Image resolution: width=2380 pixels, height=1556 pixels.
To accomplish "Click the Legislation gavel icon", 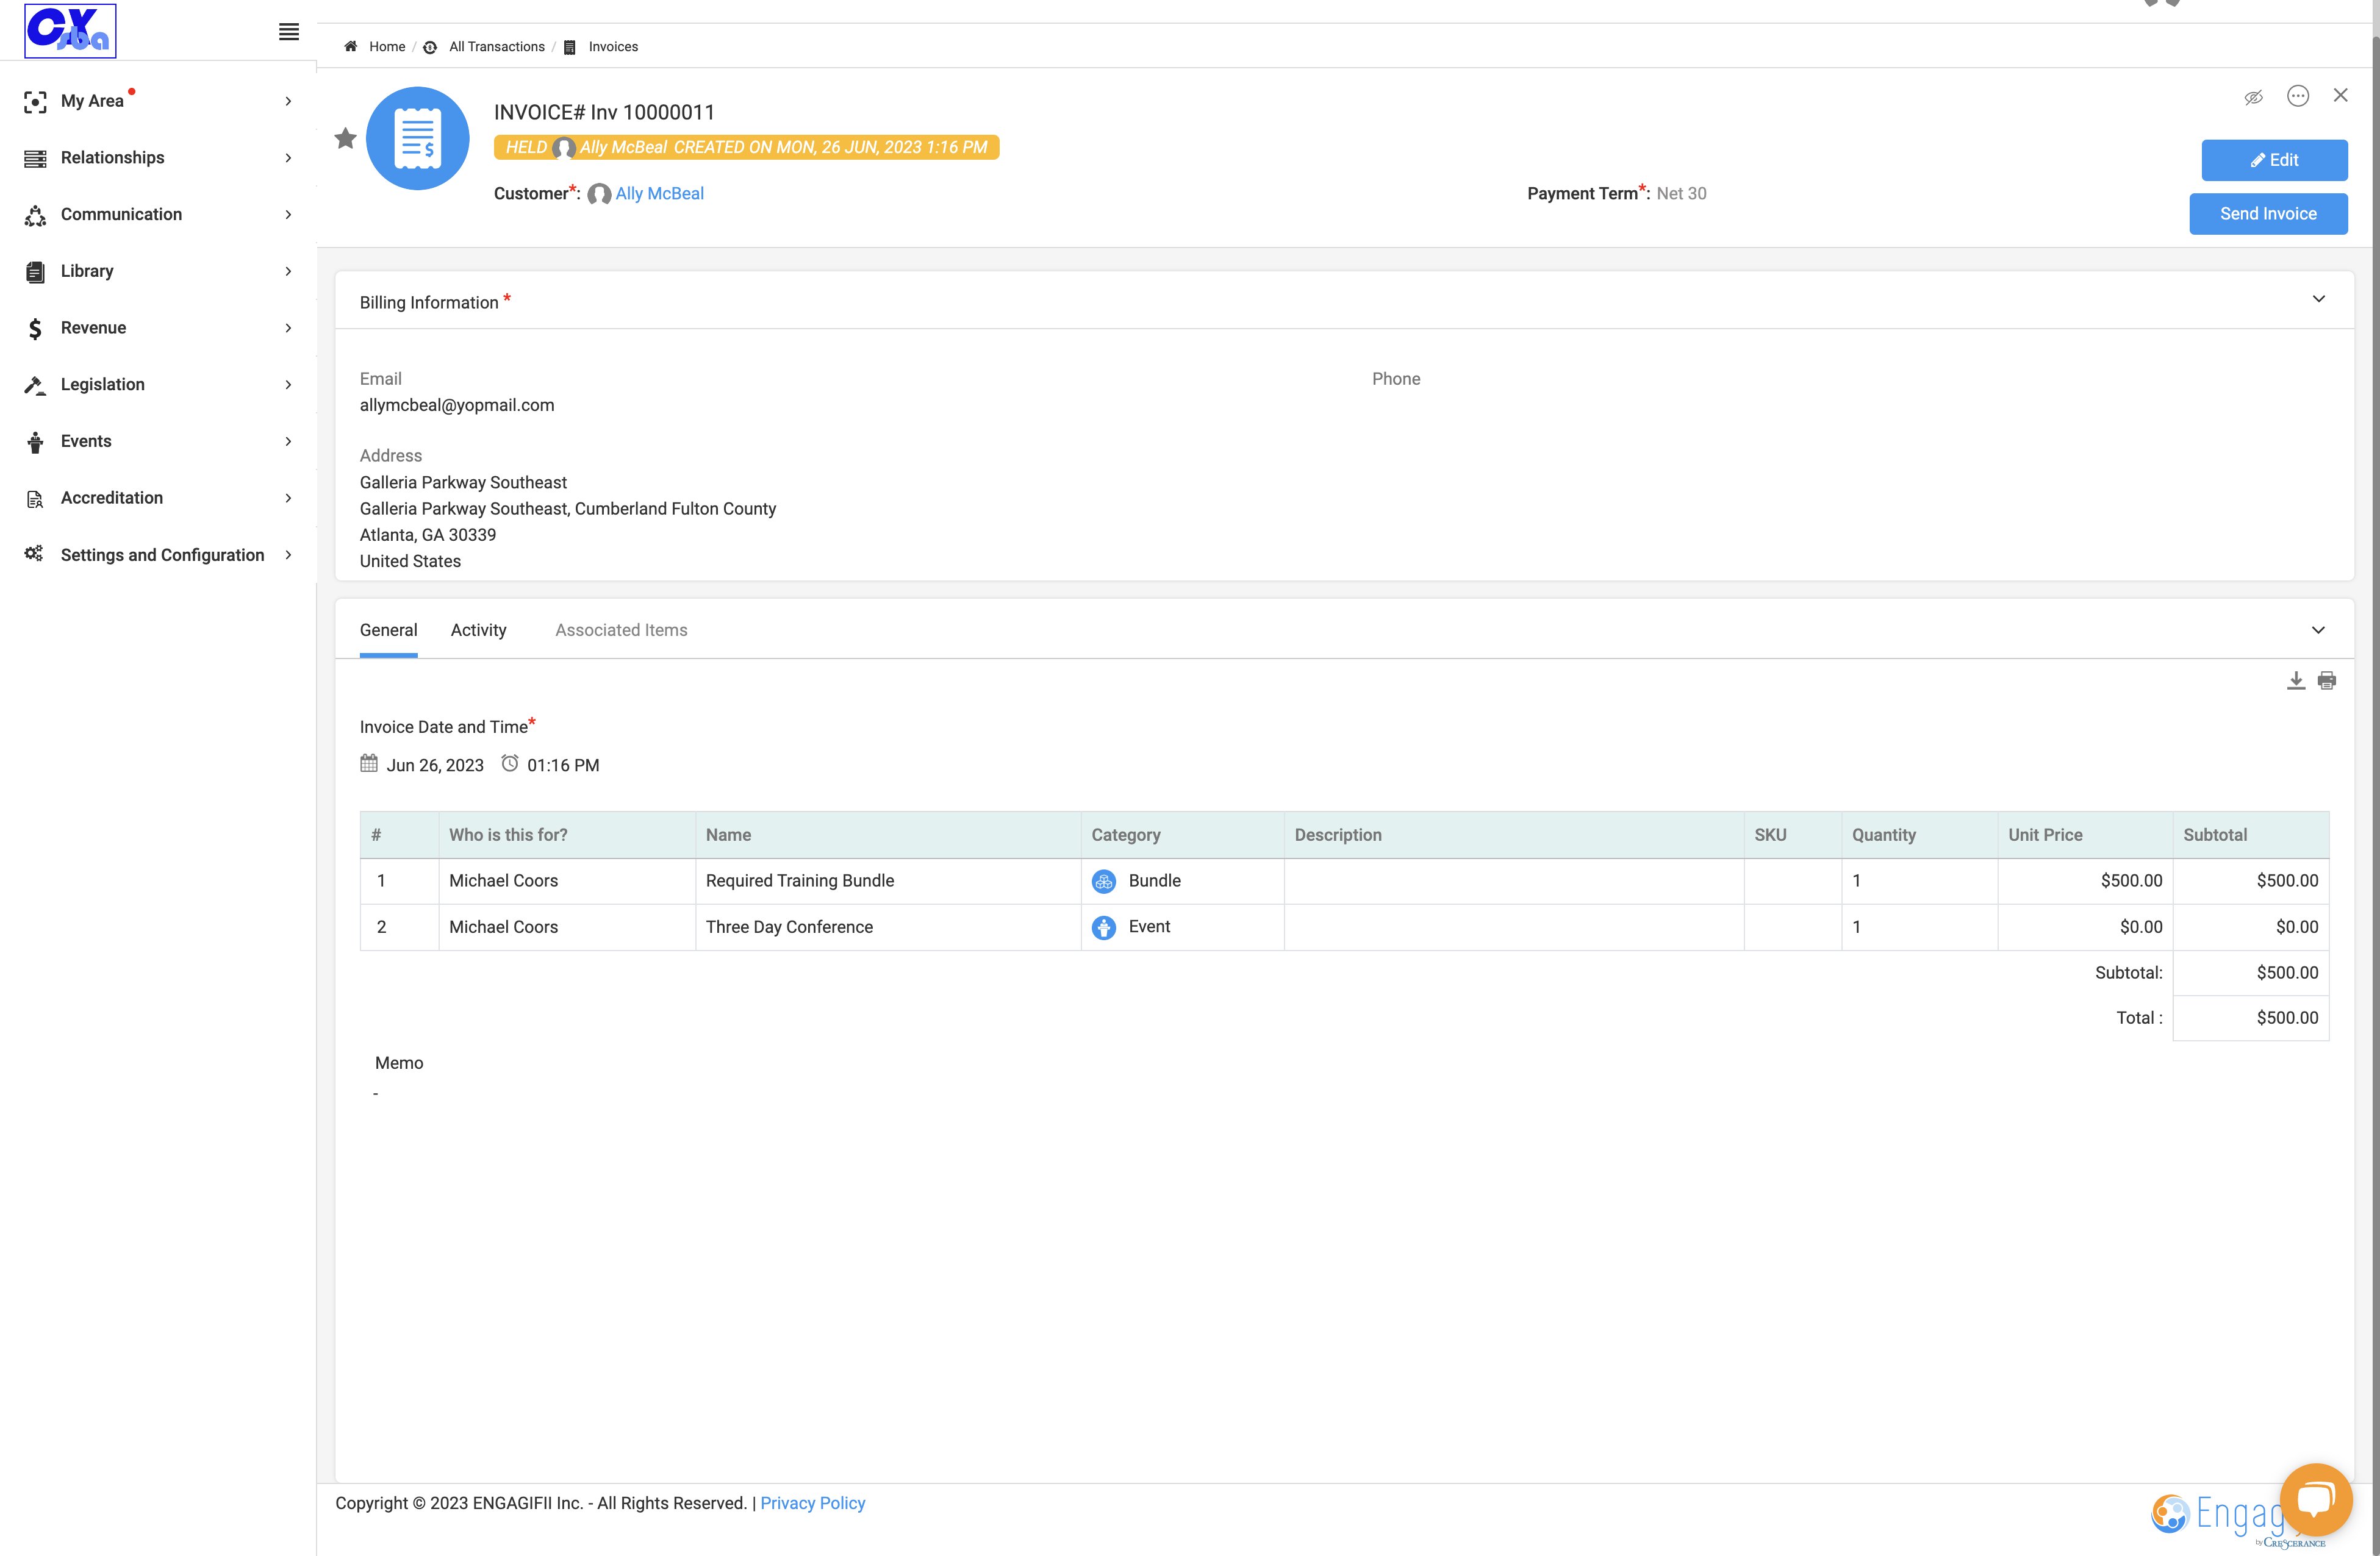I will click(x=35, y=385).
